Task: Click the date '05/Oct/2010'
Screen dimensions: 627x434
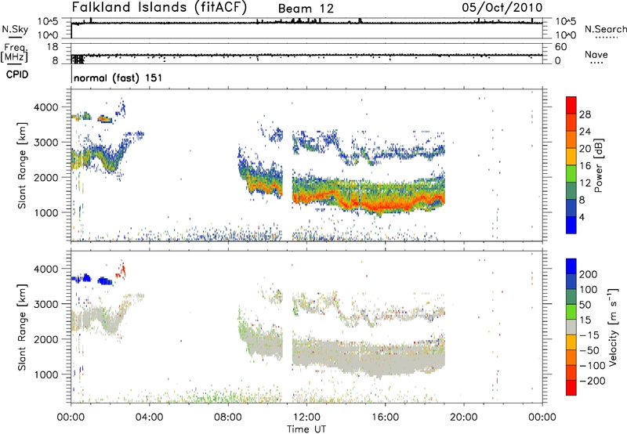Action: pyautogui.click(x=502, y=8)
